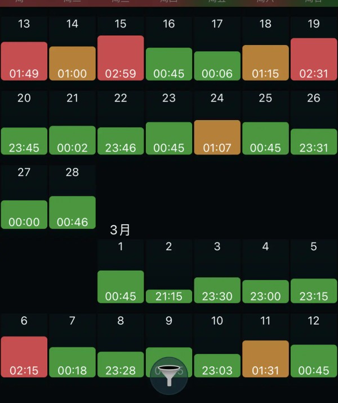338x403 pixels.
Task: Open day 19 red bar 02:31
Action: pyautogui.click(x=314, y=59)
